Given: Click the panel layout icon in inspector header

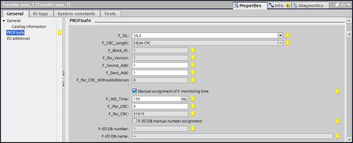Looking at the screenshot, I should [x=343, y=5].
